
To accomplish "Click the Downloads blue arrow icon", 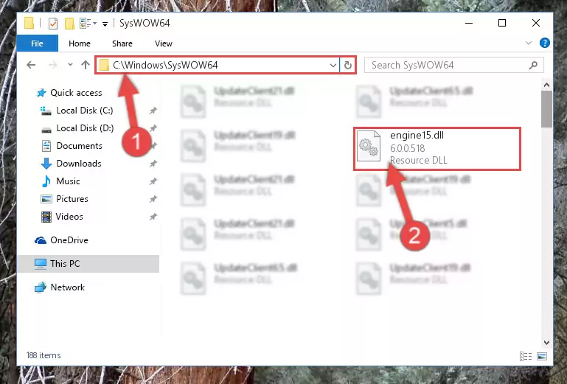I will tap(46, 164).
